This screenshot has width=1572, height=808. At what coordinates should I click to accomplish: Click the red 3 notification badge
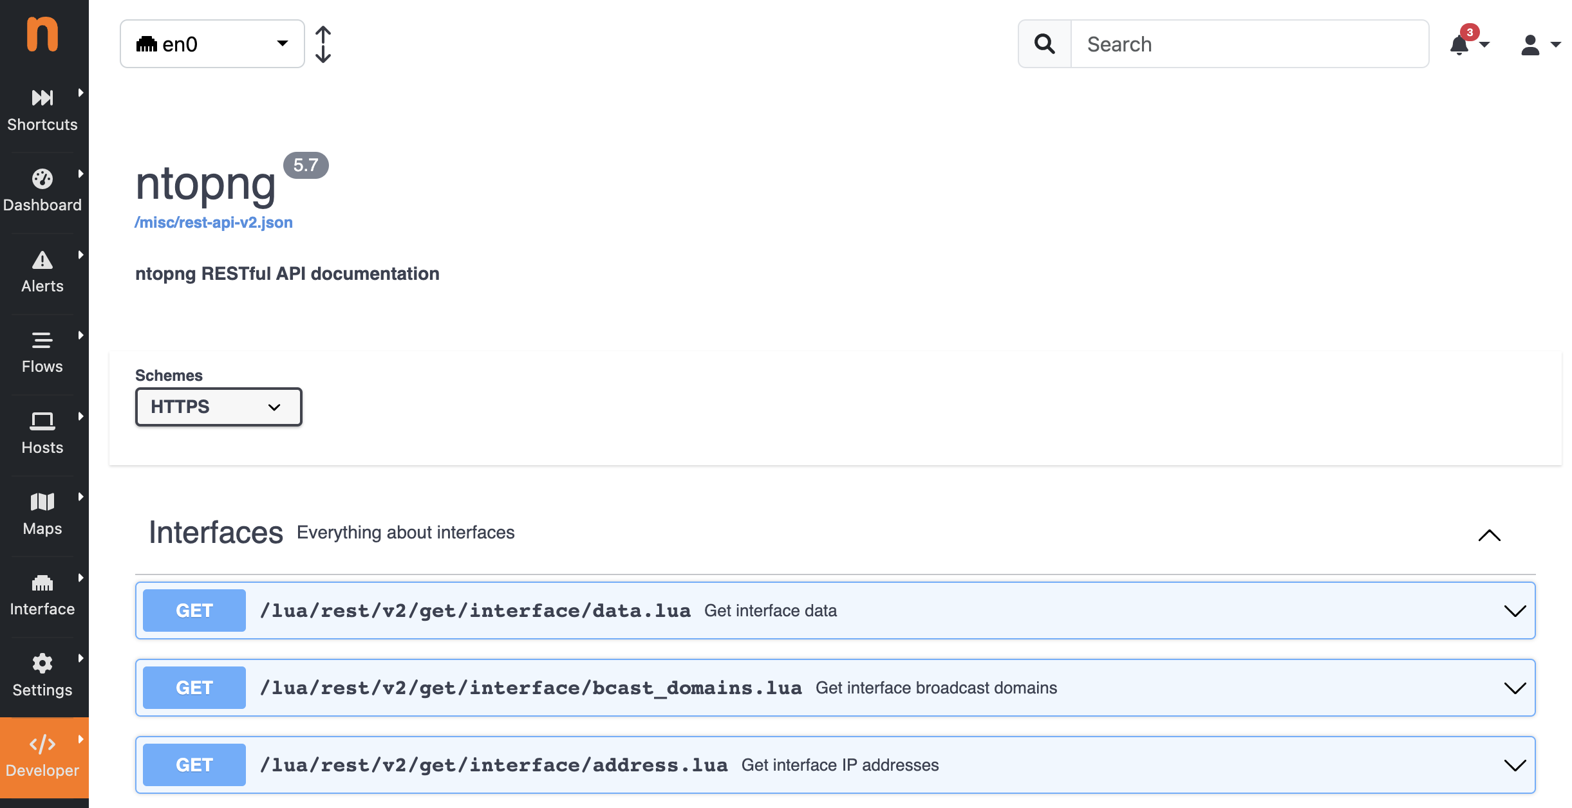coord(1470,32)
